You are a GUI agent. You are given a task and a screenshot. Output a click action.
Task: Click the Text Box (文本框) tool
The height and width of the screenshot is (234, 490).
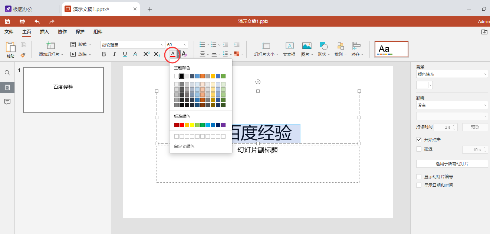point(289,46)
